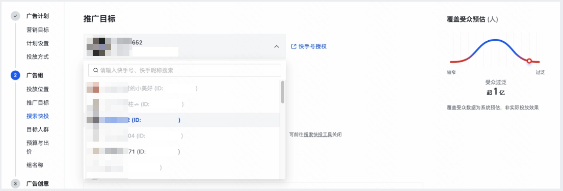Jump to 推广目标 in the sidebar
Screen dimensions: 563x191
38,102
